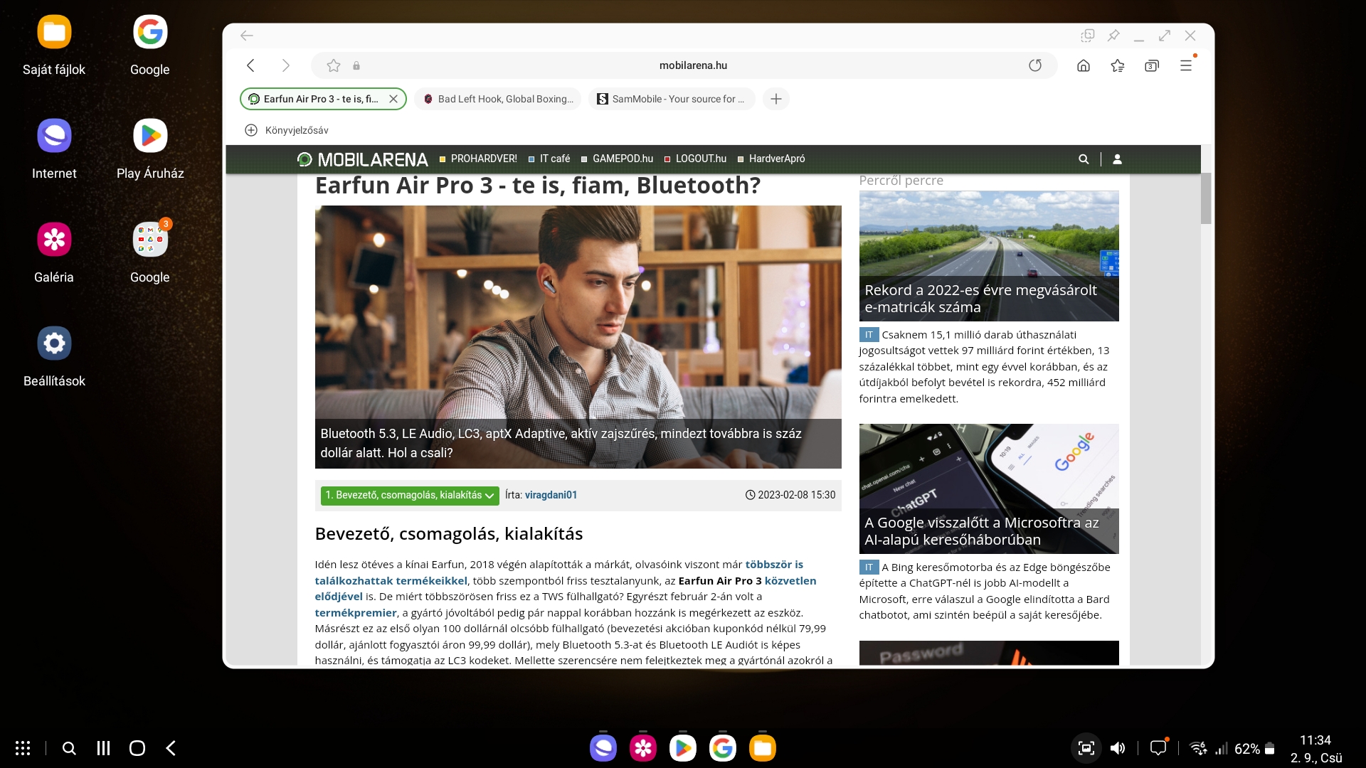Open the Gallery icon in the taskbar
This screenshot has width=1366, height=768.
pos(643,748)
